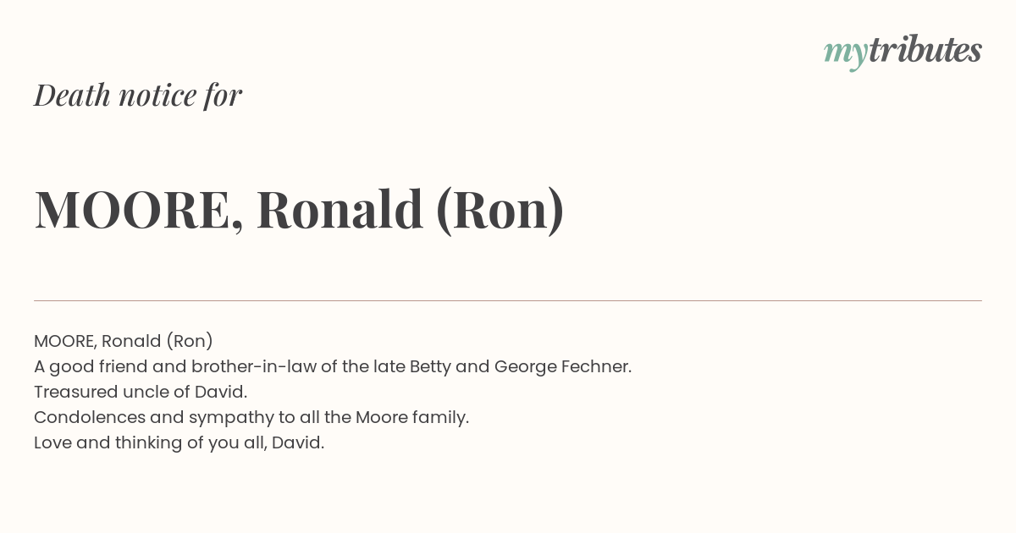Click the "tributes" part of logo
The width and height of the screenshot is (1016, 533).
coord(925,51)
